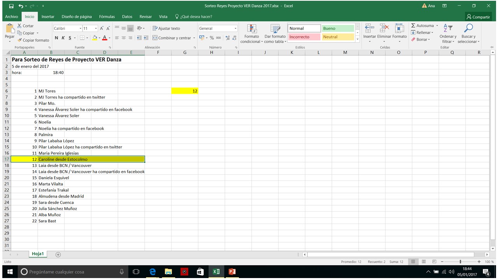Select the yellow cell containing 12 in column G

pyautogui.click(x=184, y=91)
